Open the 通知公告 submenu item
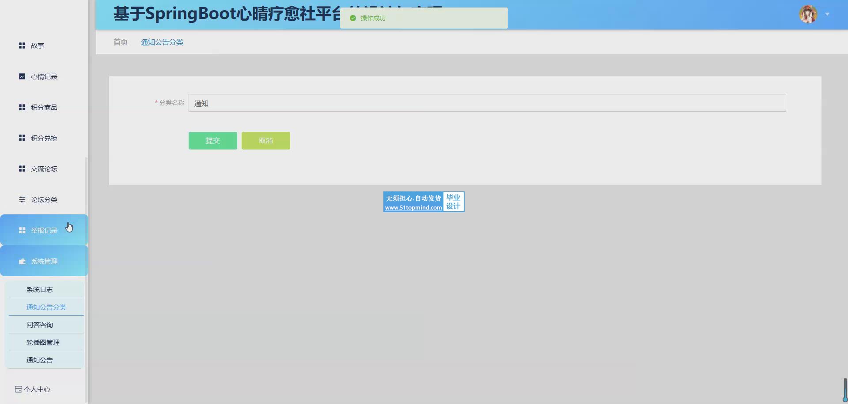848x404 pixels. pos(40,360)
